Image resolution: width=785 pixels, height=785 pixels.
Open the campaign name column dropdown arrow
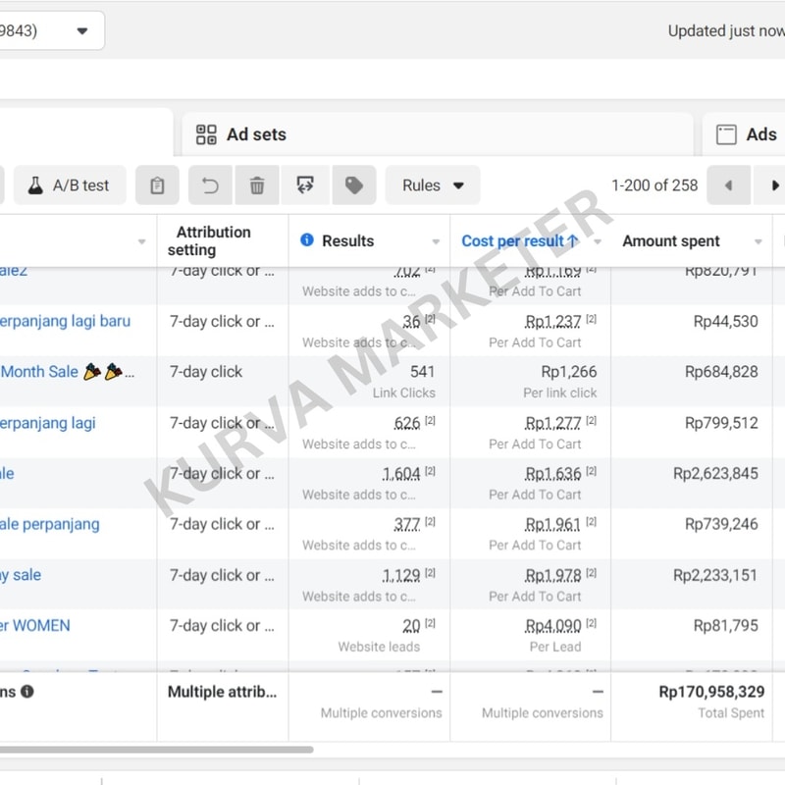[x=141, y=241]
